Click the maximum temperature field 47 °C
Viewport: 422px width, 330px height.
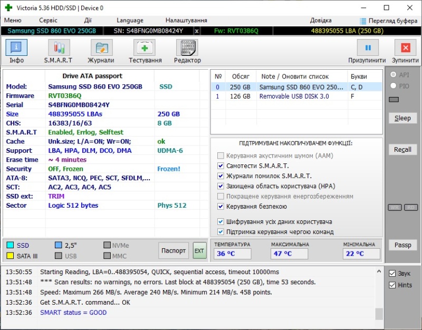click(289, 254)
